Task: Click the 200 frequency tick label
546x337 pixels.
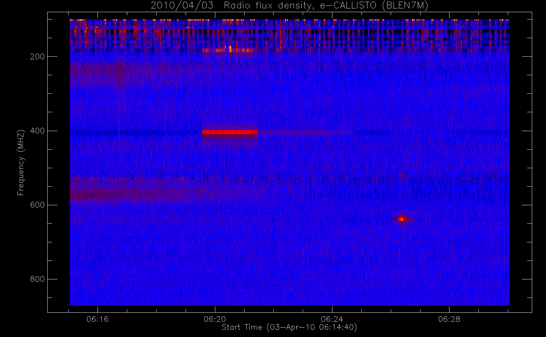Action: coord(37,57)
